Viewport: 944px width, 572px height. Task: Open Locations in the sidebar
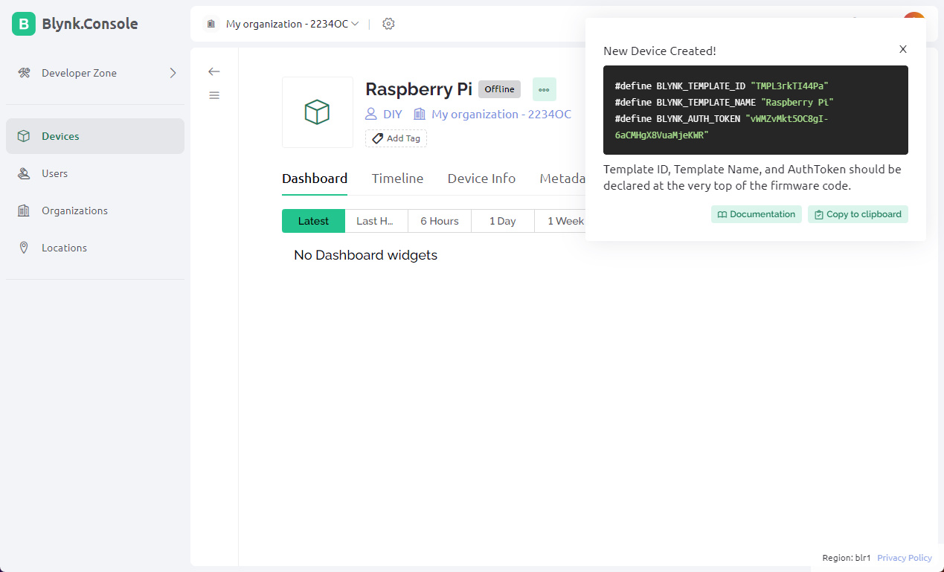(x=95, y=248)
